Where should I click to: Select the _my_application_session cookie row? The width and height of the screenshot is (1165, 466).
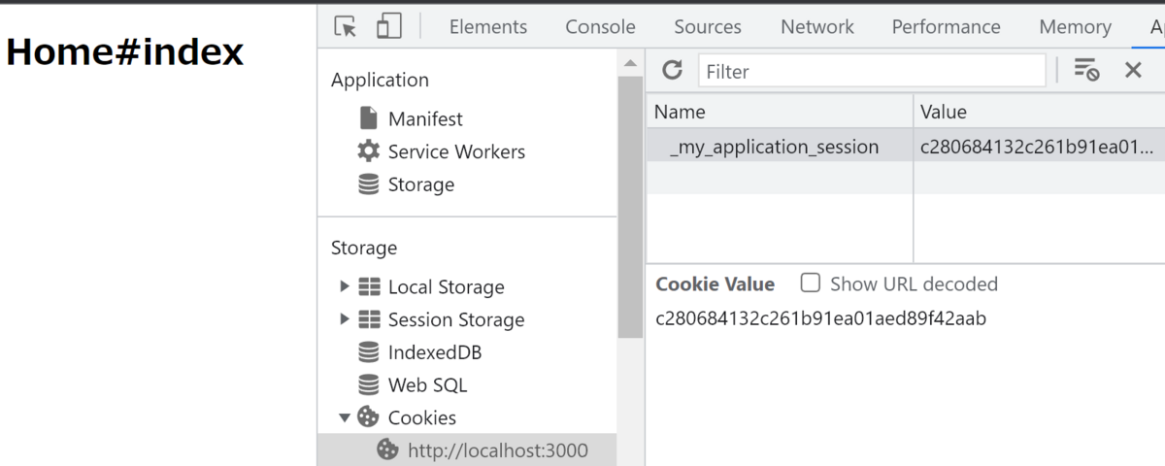[774, 148]
